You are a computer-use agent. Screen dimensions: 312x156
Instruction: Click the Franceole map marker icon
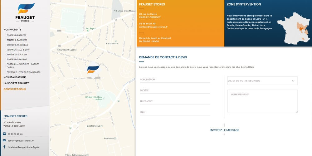[x=115, y=138]
